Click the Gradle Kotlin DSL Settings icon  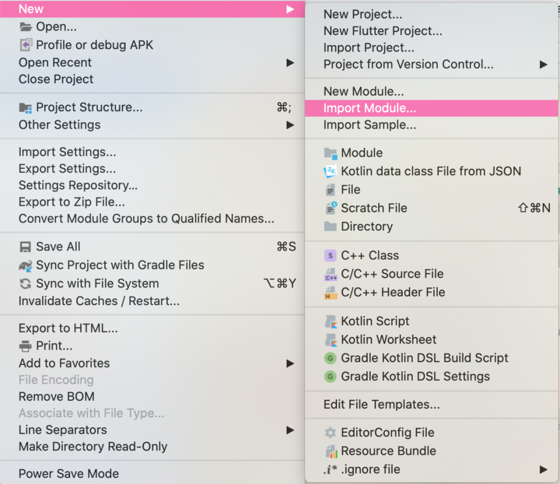(330, 377)
